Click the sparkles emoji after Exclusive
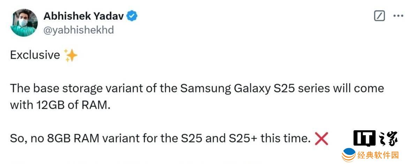This screenshot has width=405, height=164. (71, 55)
